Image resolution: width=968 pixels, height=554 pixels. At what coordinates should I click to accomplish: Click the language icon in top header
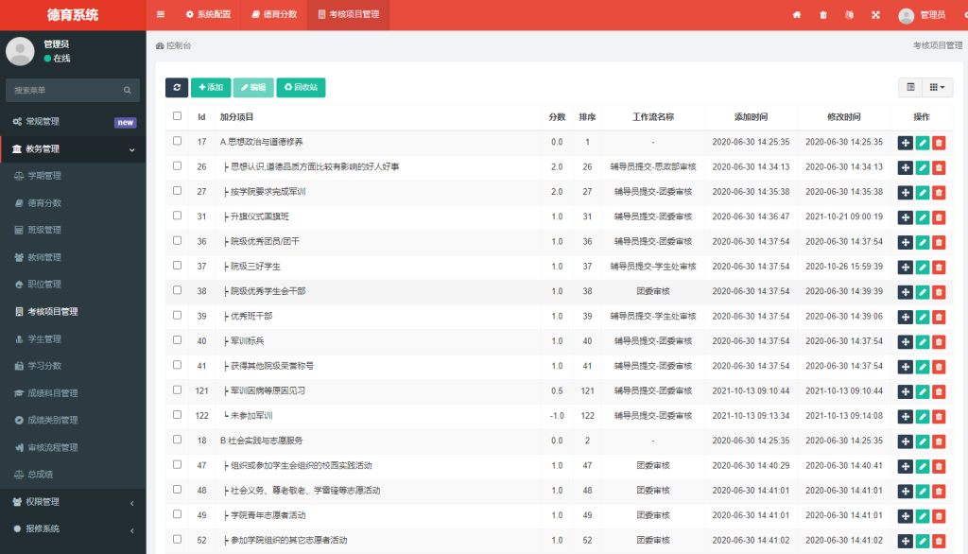[850, 15]
